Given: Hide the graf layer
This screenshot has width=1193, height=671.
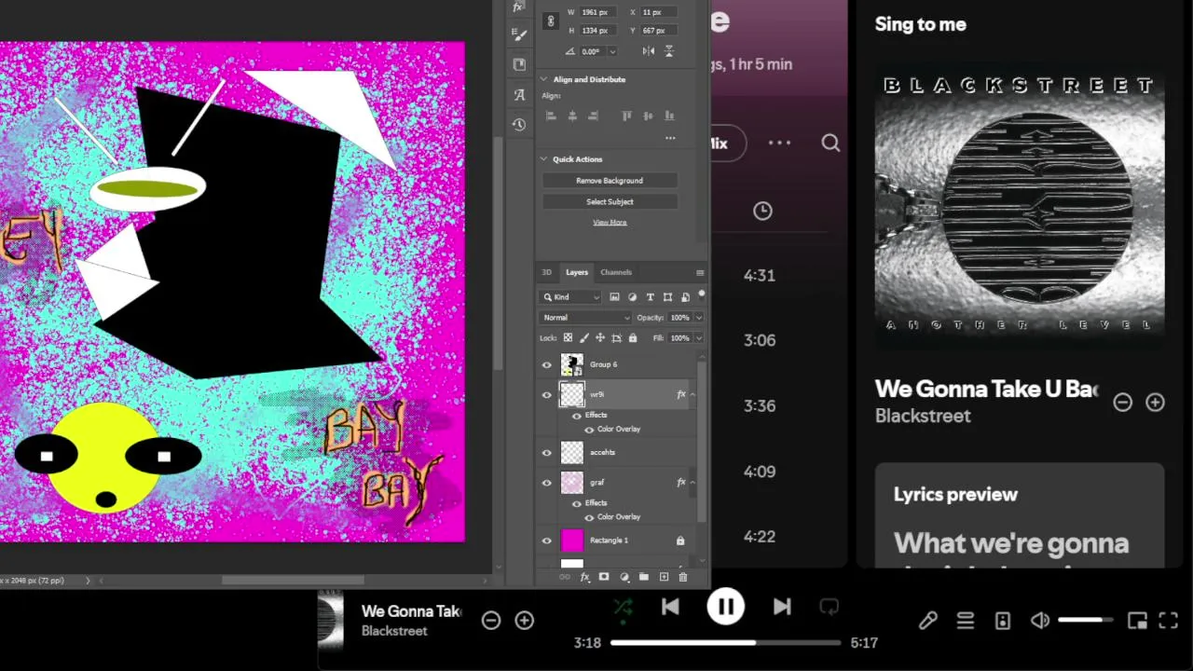Looking at the screenshot, I should pos(547,483).
